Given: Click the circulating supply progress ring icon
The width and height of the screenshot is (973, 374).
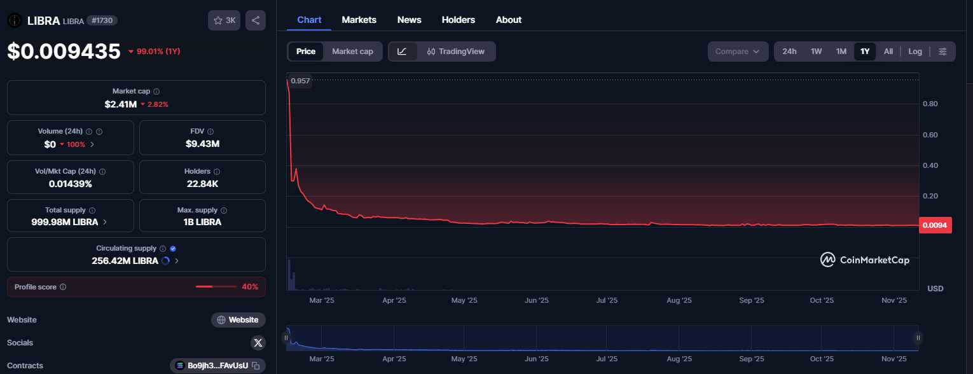Looking at the screenshot, I should click(x=166, y=261).
